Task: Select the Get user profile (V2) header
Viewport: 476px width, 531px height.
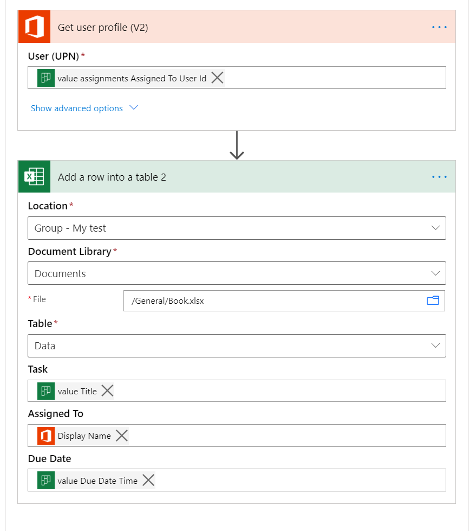Action: pos(237,27)
